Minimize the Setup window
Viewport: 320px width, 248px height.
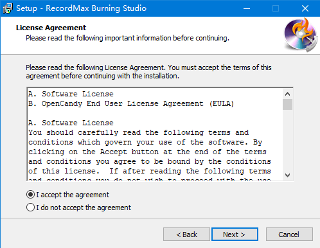click(x=247, y=8)
